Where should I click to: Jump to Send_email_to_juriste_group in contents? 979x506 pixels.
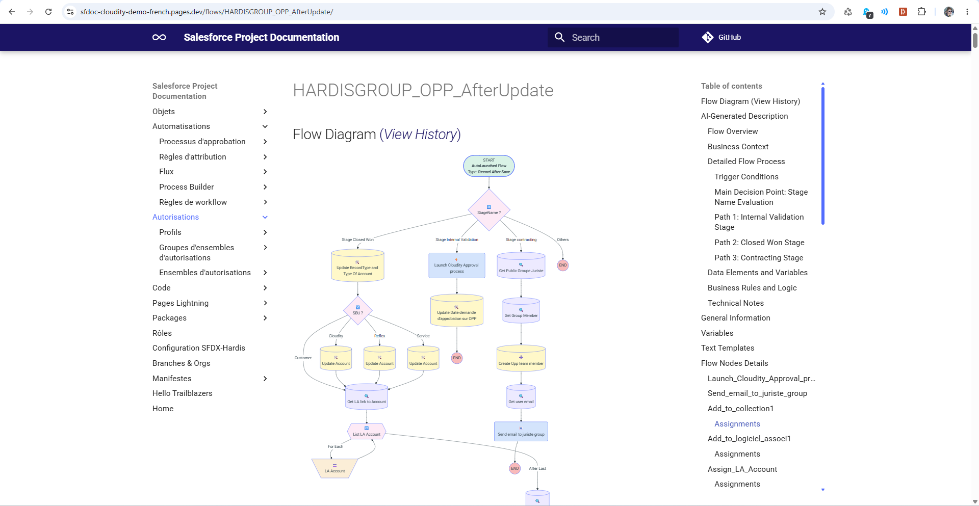(x=757, y=393)
